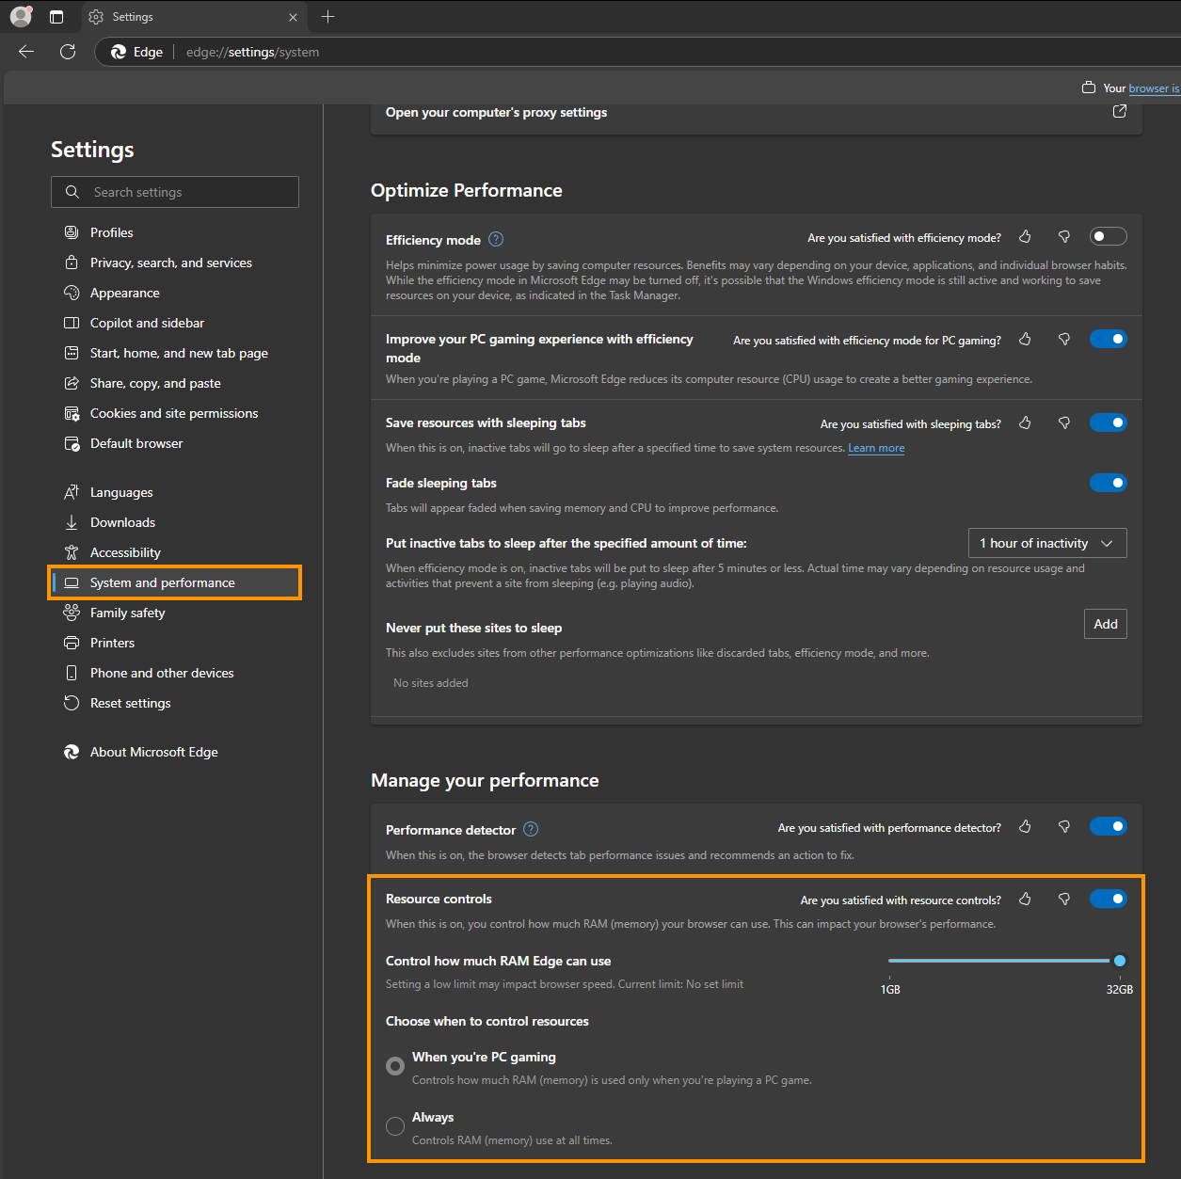
Task: Turn off Save resources with sleeping tabs
Action: 1108,422
